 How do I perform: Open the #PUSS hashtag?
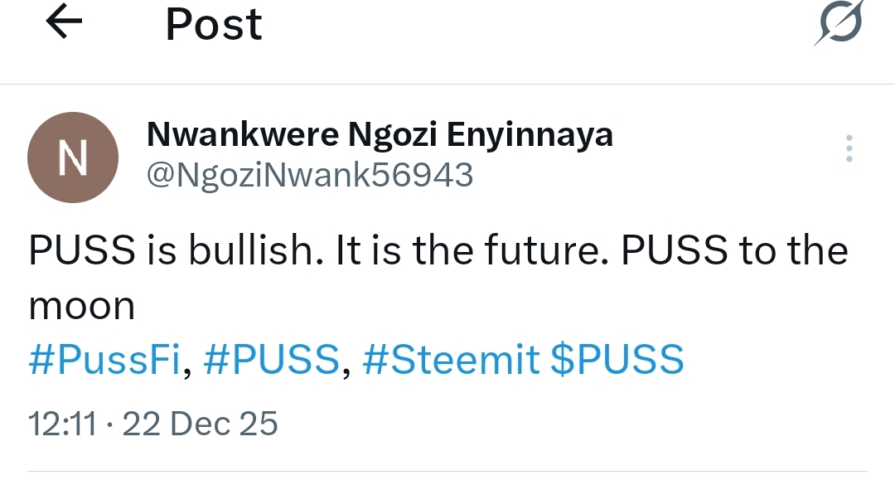pos(271,361)
